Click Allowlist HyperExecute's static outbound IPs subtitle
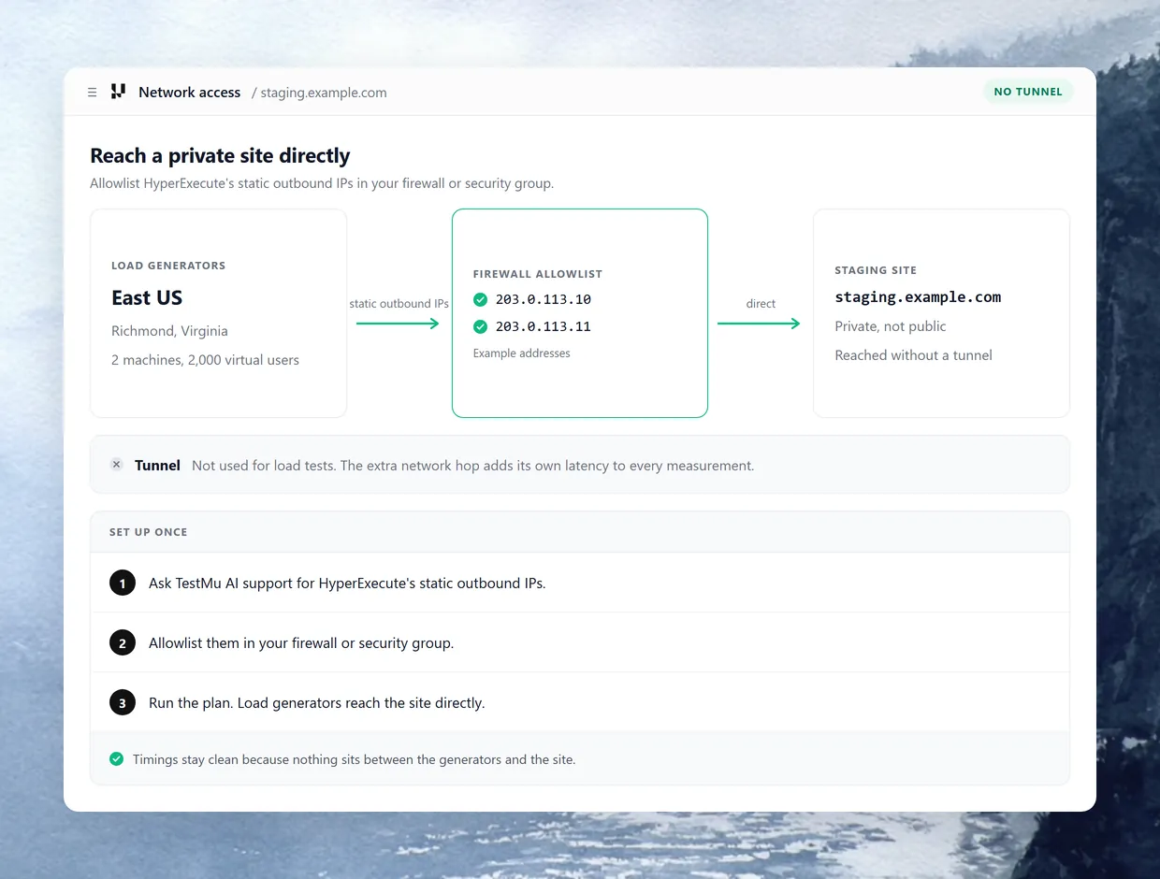Viewport: 1160px width, 879px height. [322, 183]
